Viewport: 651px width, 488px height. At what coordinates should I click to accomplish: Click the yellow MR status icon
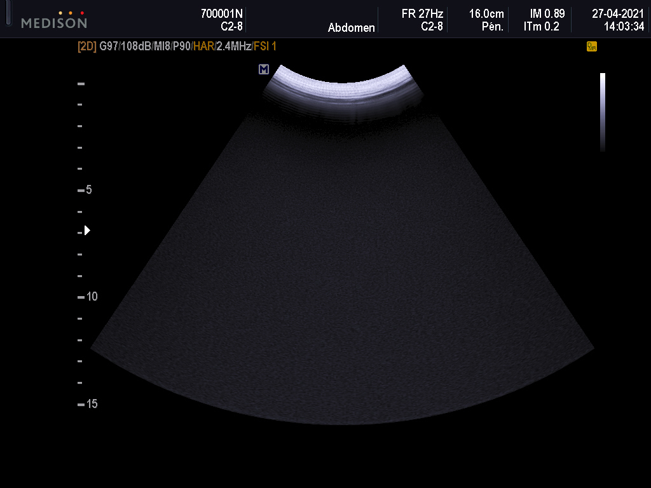pos(591,46)
